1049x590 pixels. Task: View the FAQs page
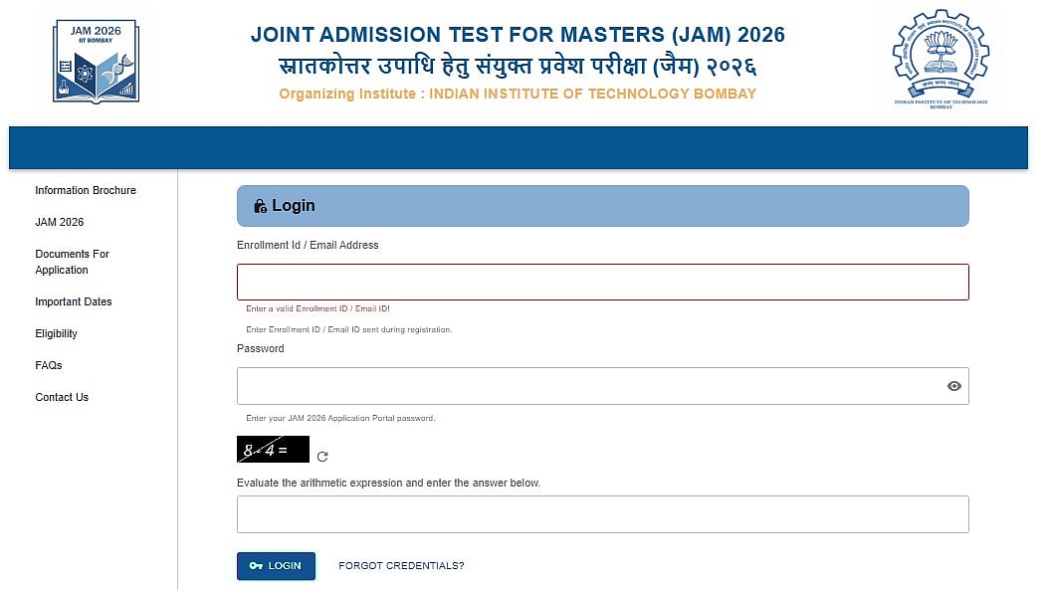[x=49, y=365]
